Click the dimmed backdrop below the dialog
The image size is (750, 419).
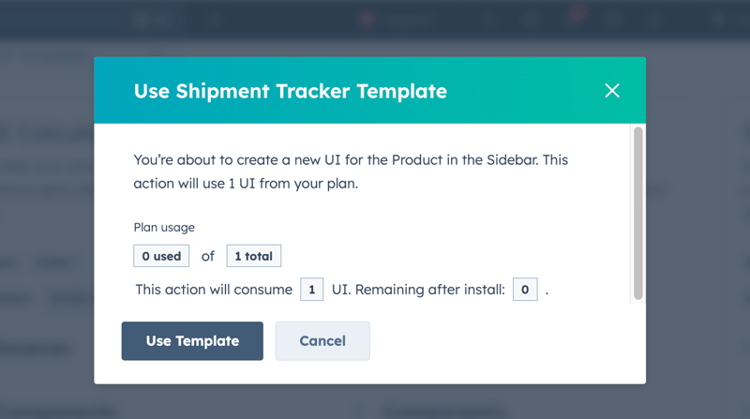[x=375, y=403]
